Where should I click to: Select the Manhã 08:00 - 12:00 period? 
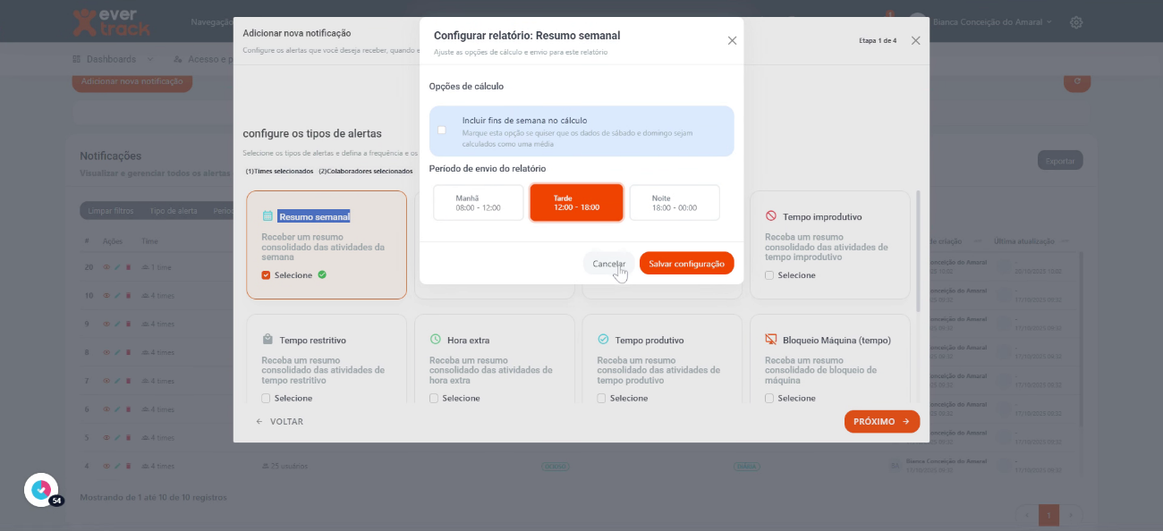[478, 203]
